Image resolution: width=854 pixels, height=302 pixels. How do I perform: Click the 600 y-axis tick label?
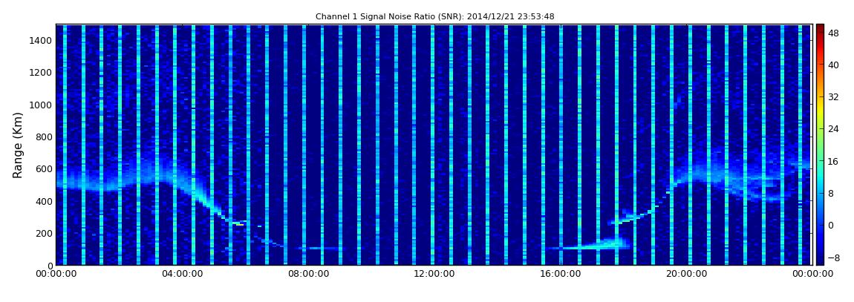44,168
